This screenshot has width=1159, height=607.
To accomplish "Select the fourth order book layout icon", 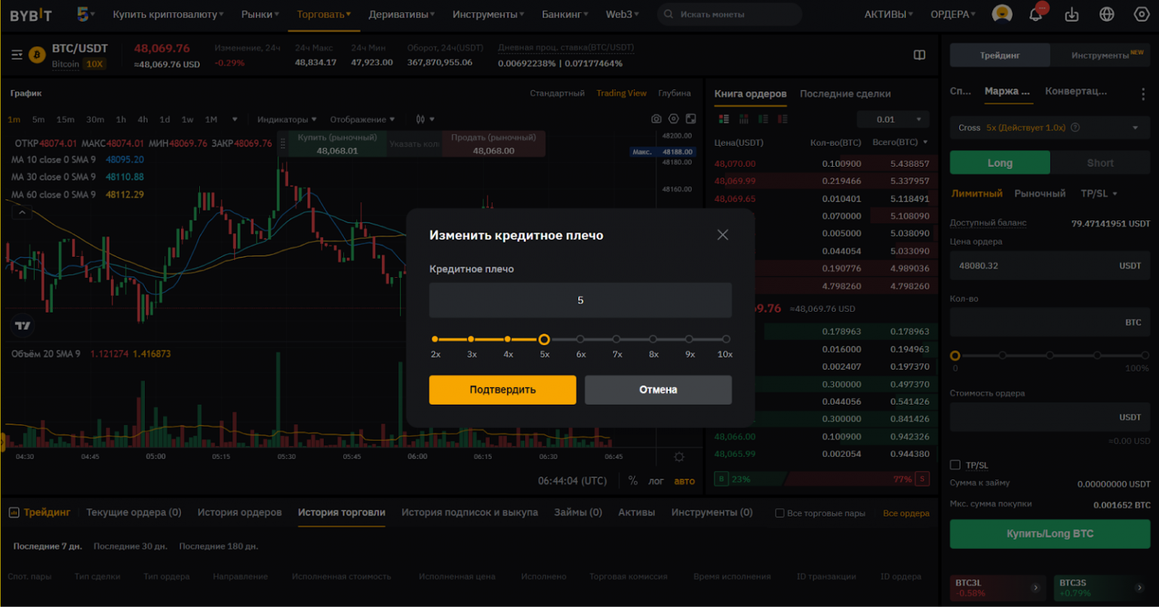I will pos(782,119).
